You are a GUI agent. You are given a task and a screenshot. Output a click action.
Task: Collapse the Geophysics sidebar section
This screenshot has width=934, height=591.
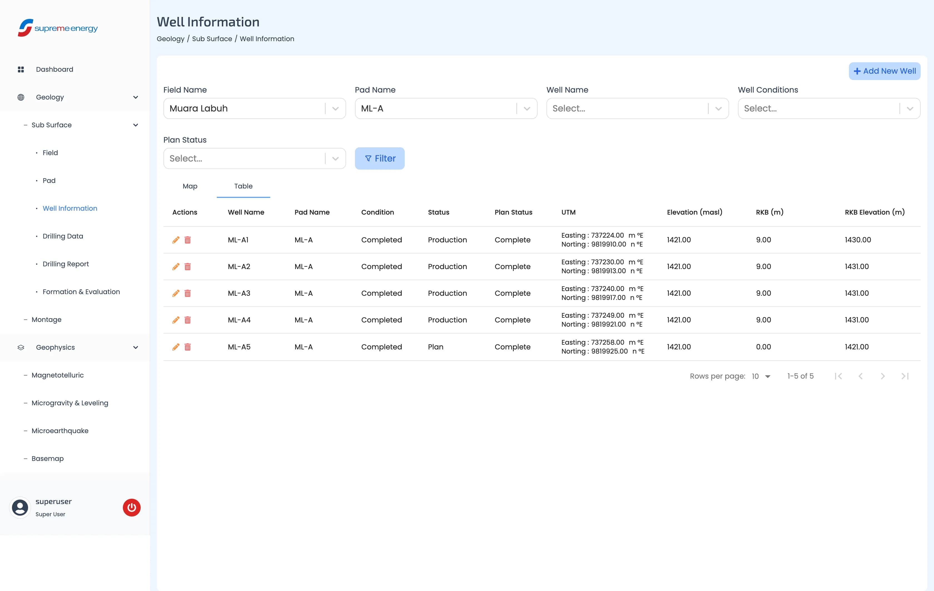[135, 347]
